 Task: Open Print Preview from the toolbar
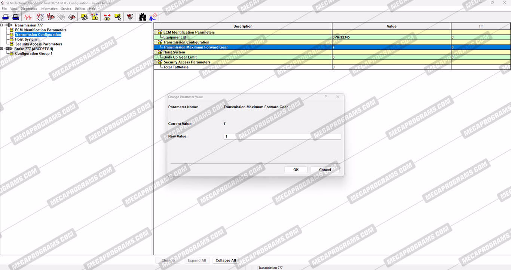[15, 17]
